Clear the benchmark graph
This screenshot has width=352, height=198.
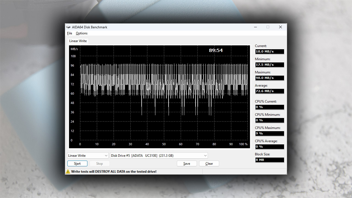[x=209, y=164]
